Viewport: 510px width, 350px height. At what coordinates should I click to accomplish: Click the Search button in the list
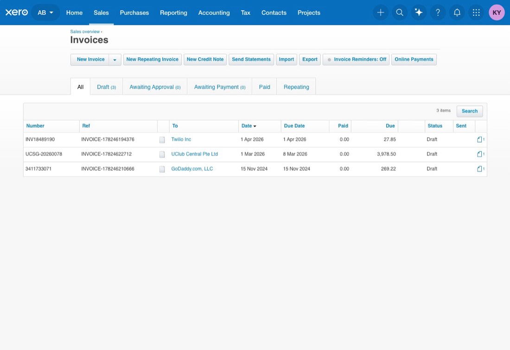[470, 111]
